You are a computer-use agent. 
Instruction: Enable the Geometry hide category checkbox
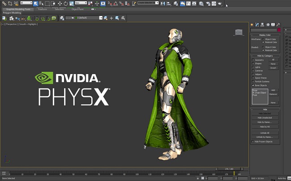[253, 60]
